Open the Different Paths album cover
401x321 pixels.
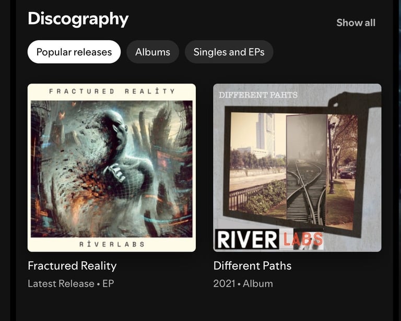[297, 168]
